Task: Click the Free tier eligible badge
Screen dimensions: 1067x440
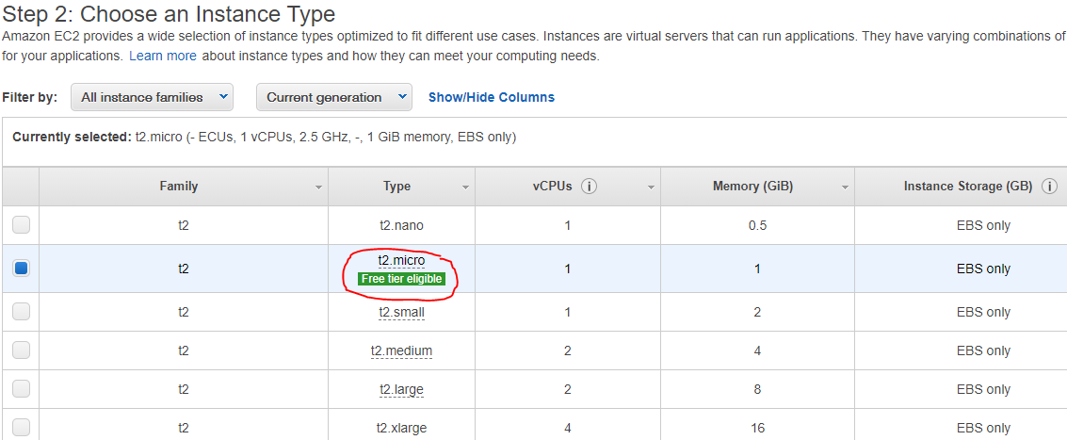Action: (401, 279)
